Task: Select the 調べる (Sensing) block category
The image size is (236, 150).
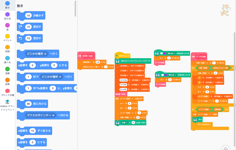Action: click(x=7, y=60)
